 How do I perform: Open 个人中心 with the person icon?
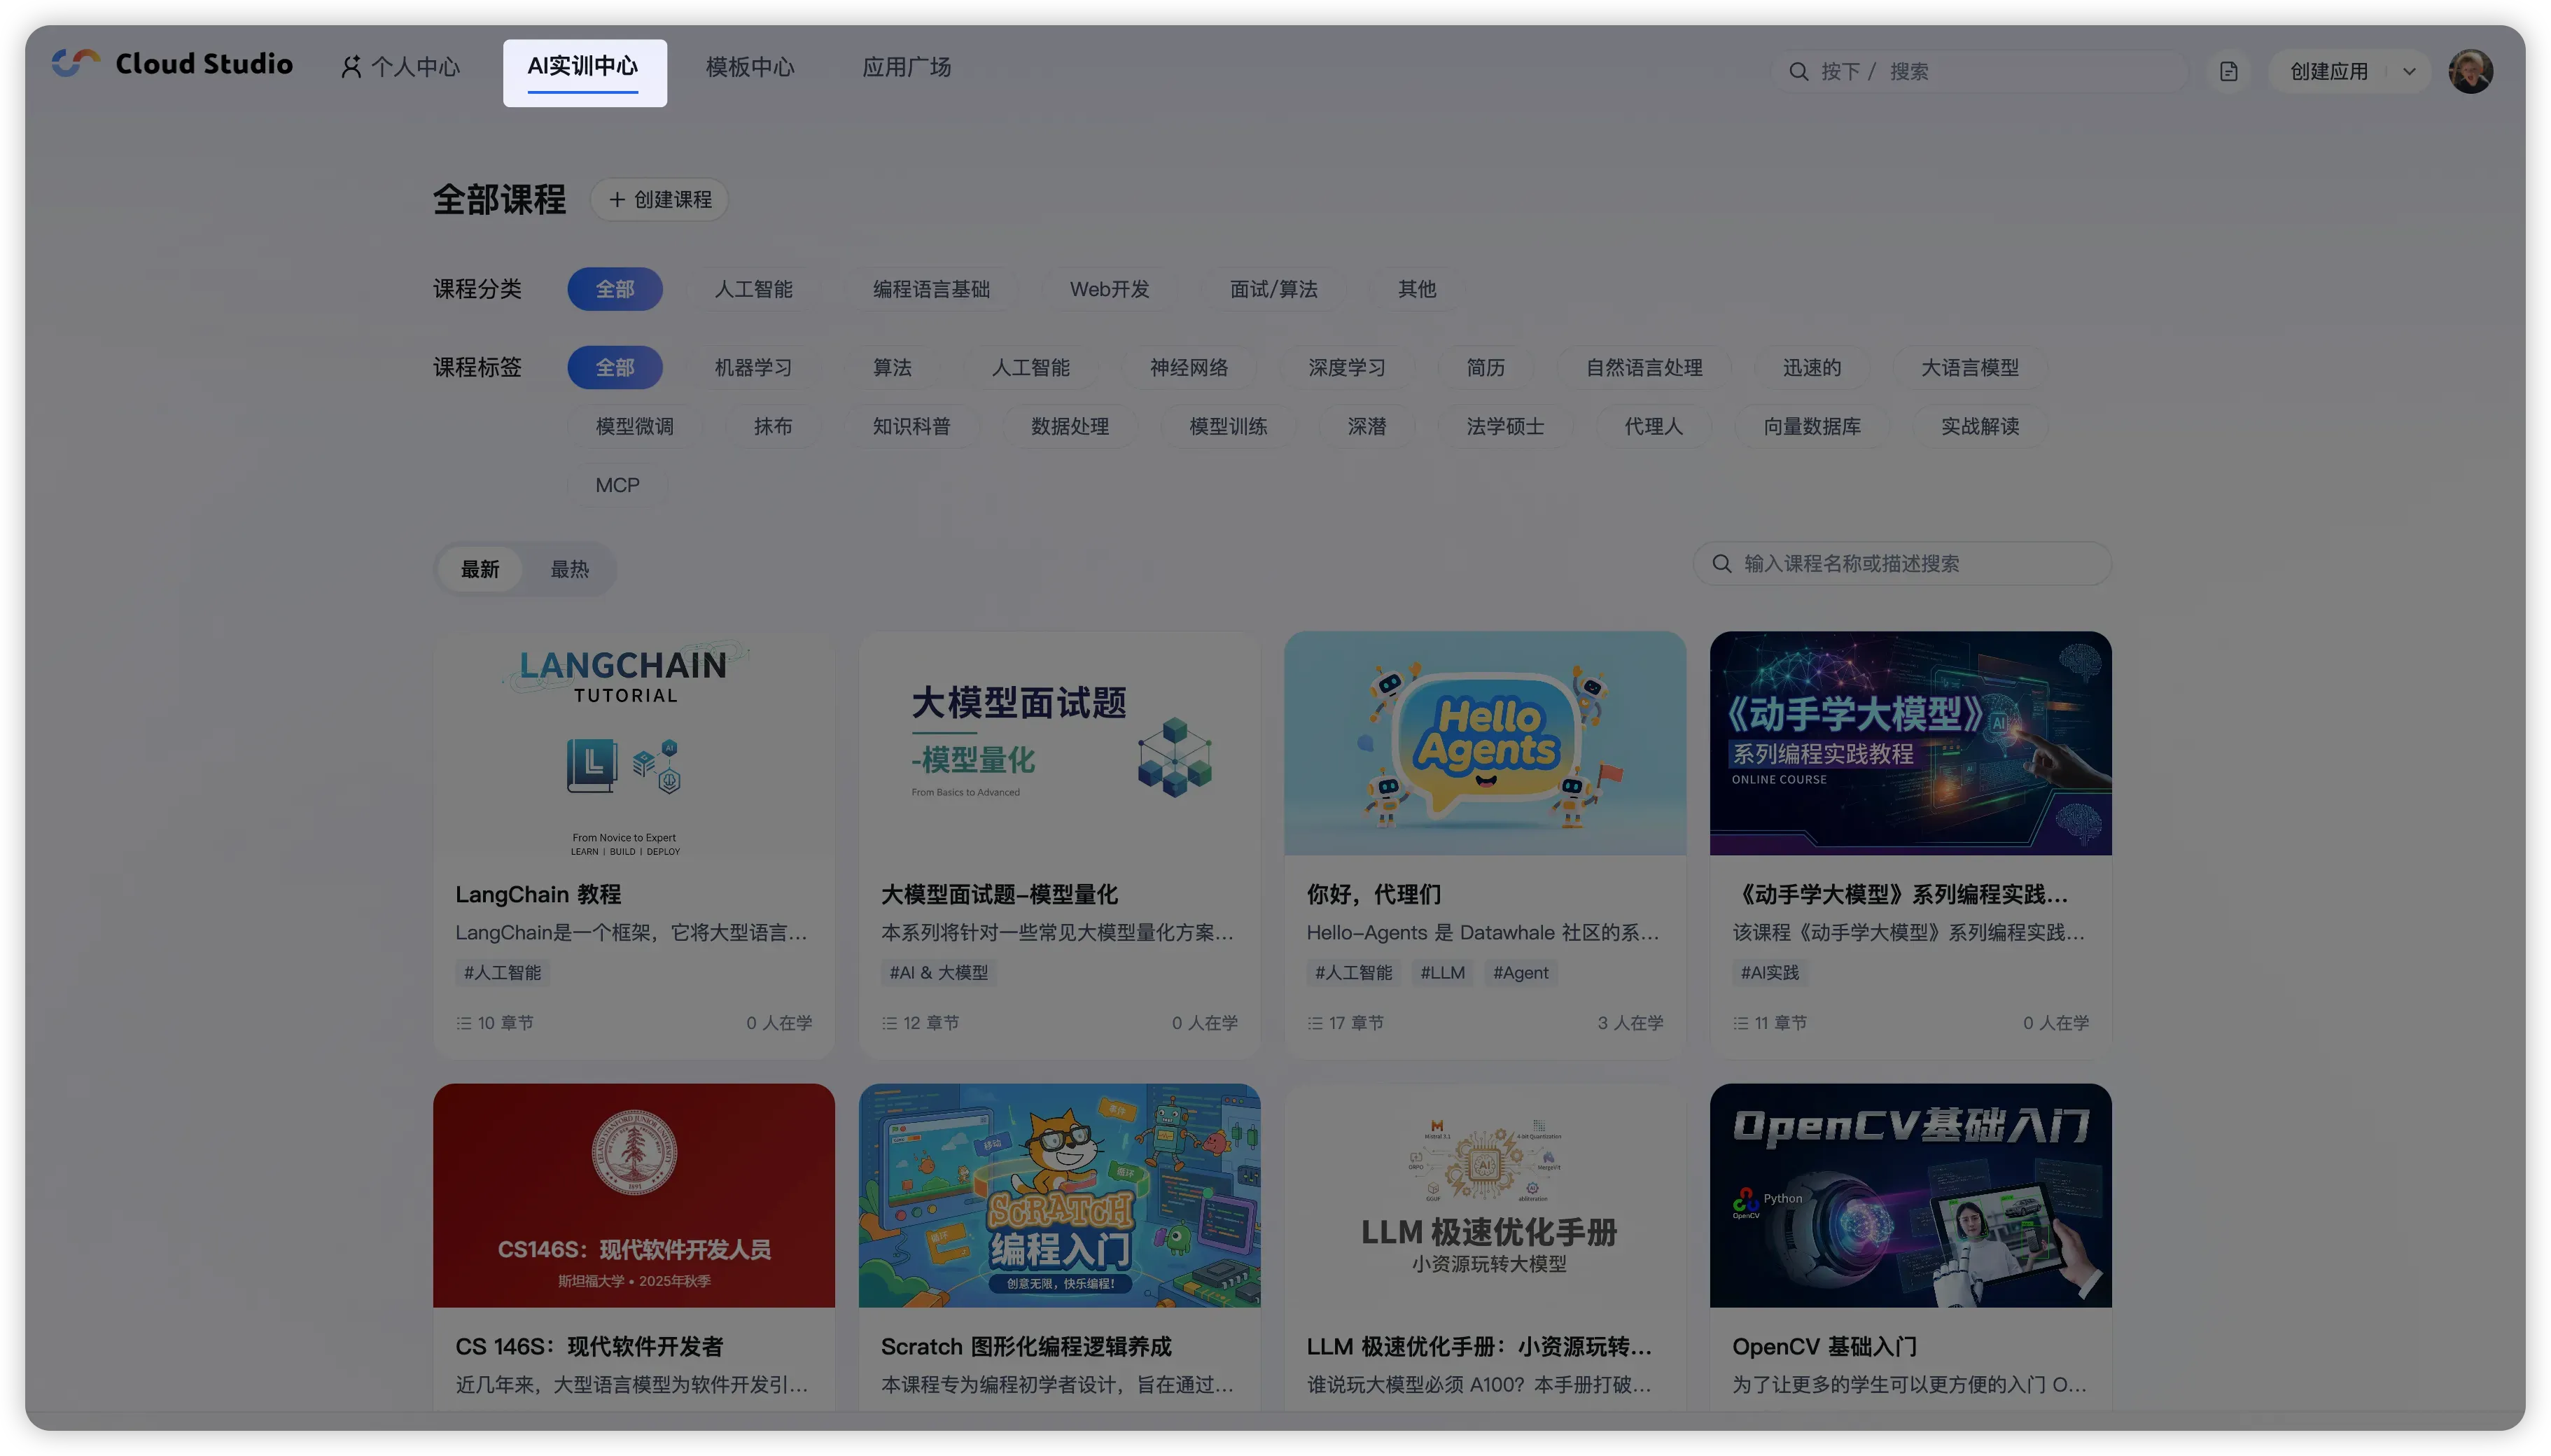(x=351, y=67)
